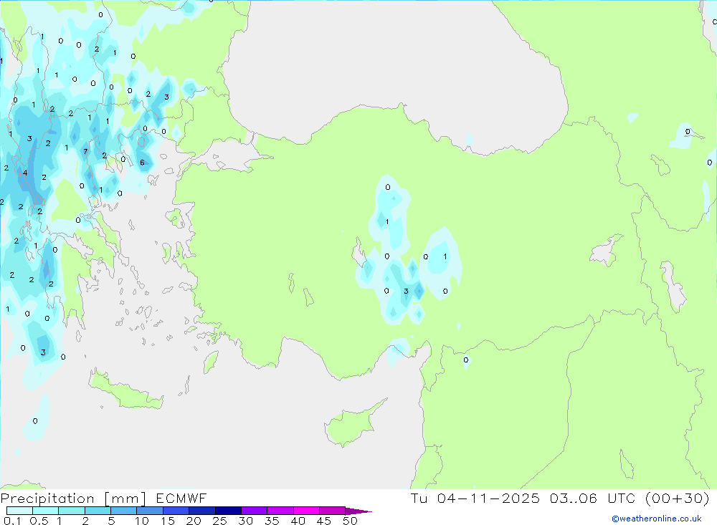Click the legend label '35'
717x525 pixels.
click(272, 521)
